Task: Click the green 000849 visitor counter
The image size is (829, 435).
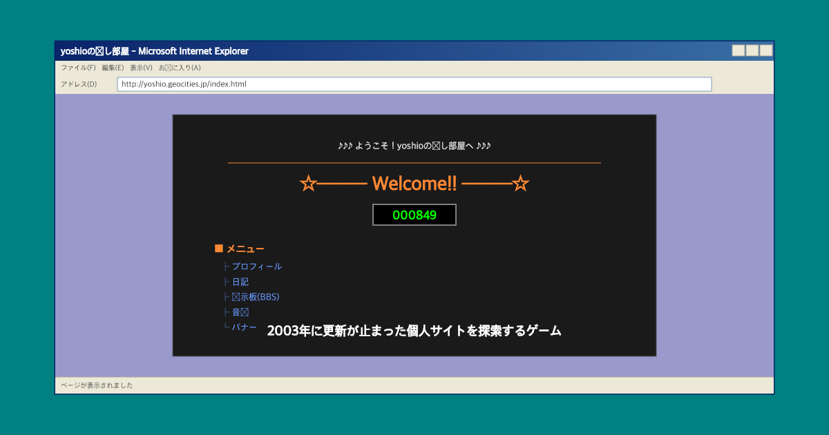Action: (x=414, y=214)
